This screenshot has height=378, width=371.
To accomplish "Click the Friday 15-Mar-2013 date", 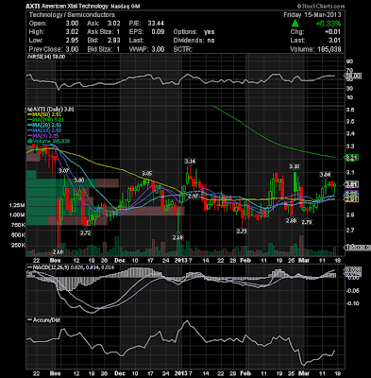I will (312, 15).
